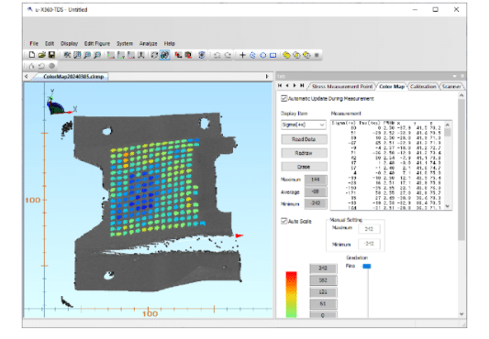The image size is (489, 339).
Task: Click the curved redo arrow before the plus tool
Action: [228, 55]
